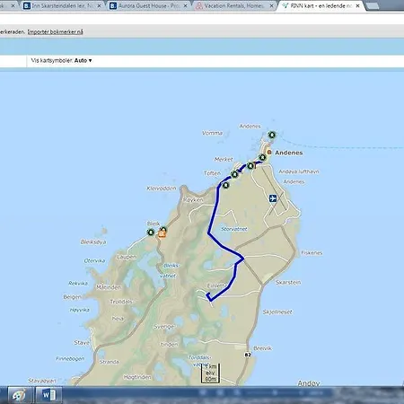
Task: Click the airport icon on the map
Action: pos(273,198)
